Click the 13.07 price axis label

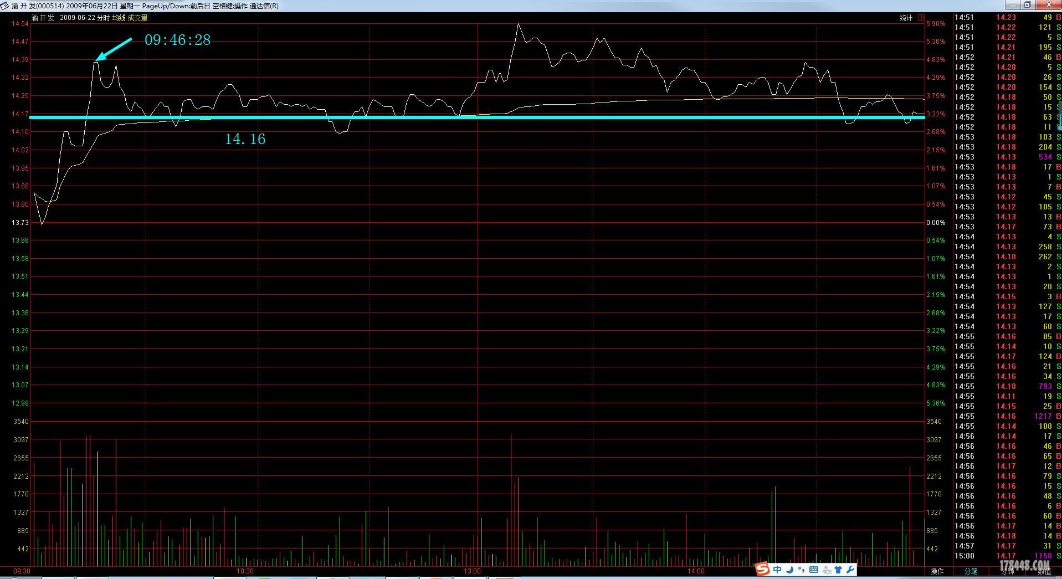20,385
